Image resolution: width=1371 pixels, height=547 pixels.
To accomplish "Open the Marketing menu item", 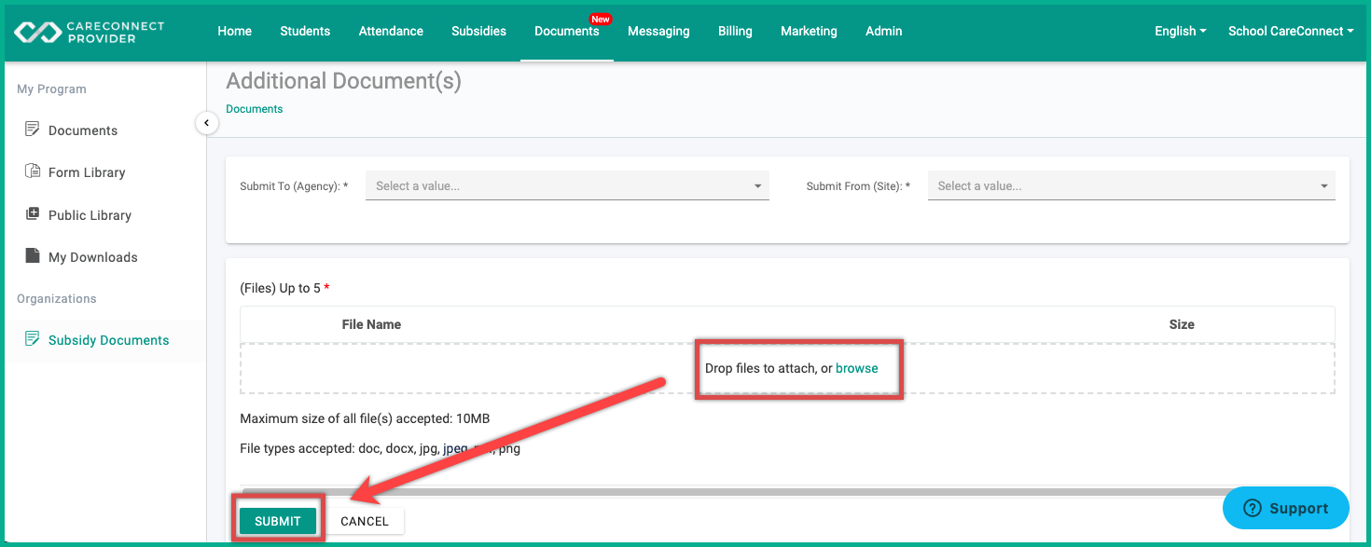I will (809, 31).
